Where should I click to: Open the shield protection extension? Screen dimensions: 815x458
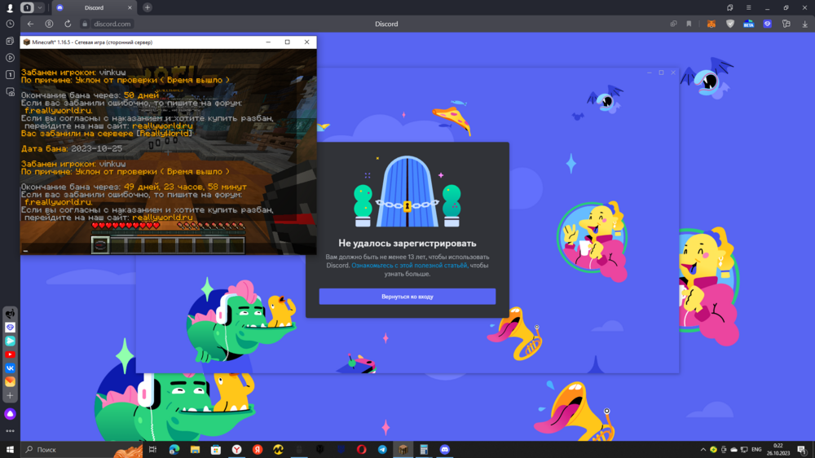(x=729, y=24)
